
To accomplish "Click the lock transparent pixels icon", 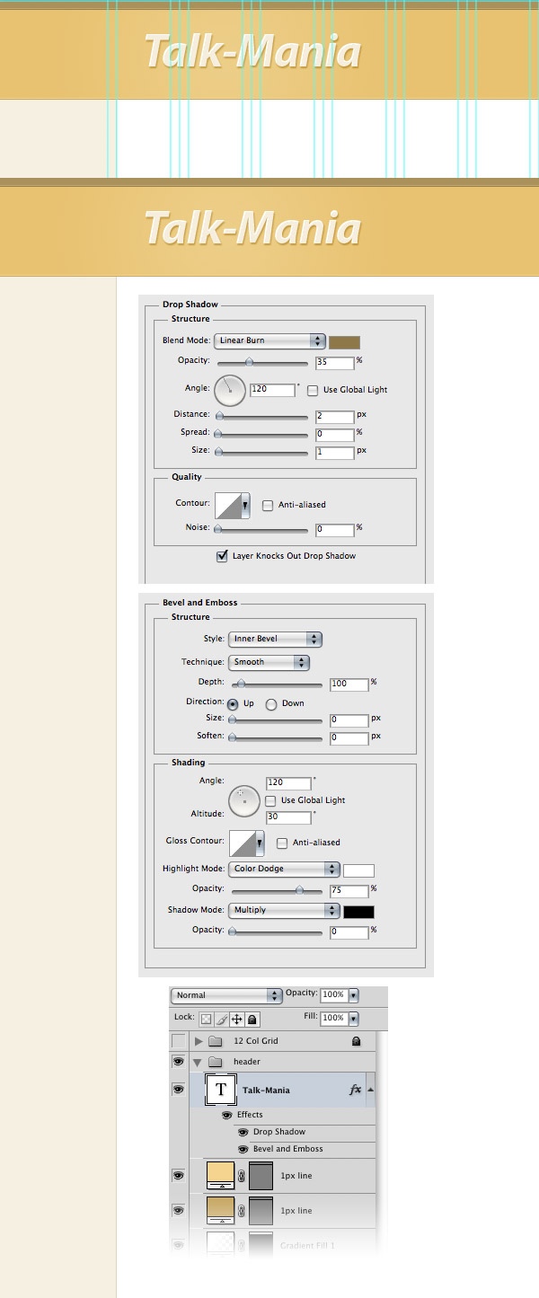I will coord(206,1020).
